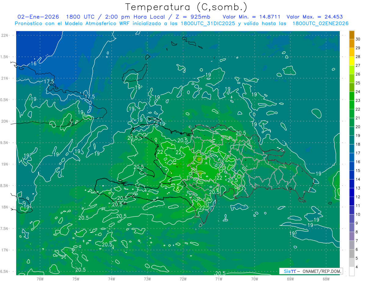Click the "16" contour label on the map
Screen dimensions: 366x283
[x=34, y=63]
